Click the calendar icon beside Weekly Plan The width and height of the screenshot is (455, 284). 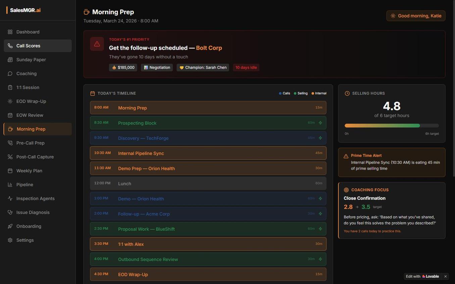[x=10, y=171]
